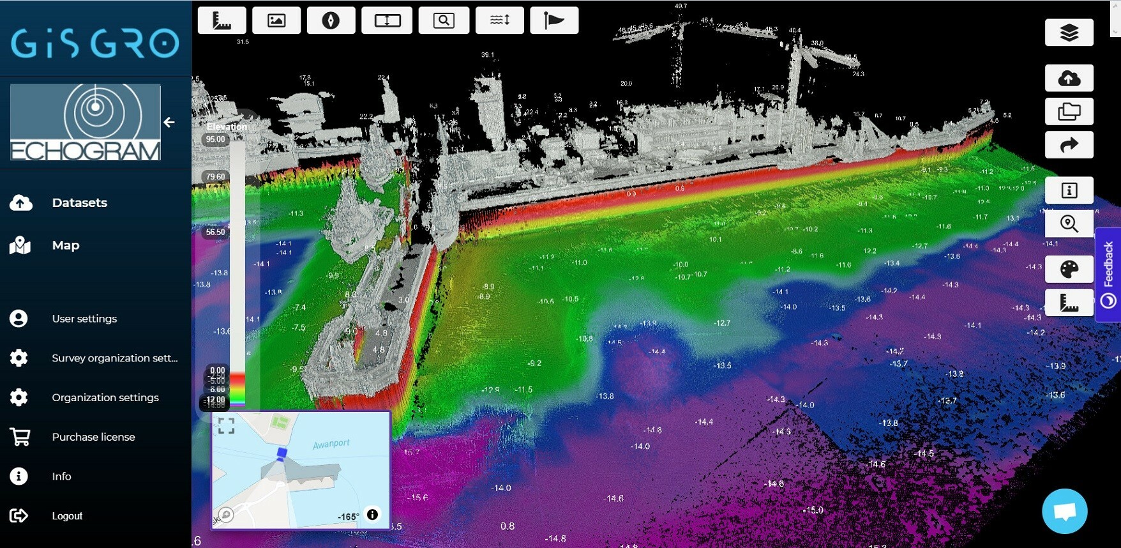Go to the Map menu item
1121x548 pixels.
(x=65, y=245)
